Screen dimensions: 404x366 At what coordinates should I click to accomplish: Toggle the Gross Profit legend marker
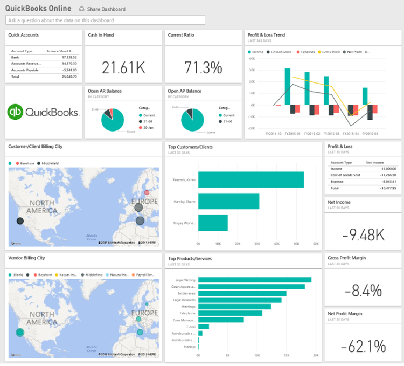coord(319,52)
